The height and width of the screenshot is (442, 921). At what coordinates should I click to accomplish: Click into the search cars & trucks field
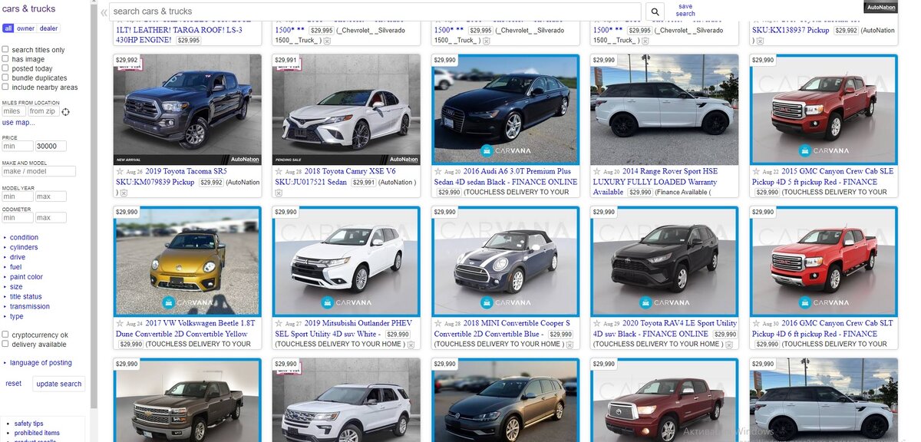376,12
